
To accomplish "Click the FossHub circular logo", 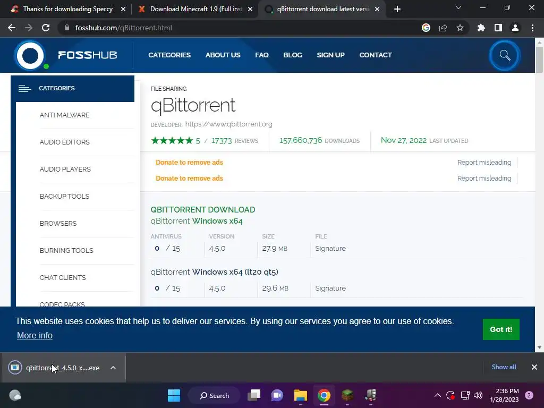I will (x=30, y=55).
